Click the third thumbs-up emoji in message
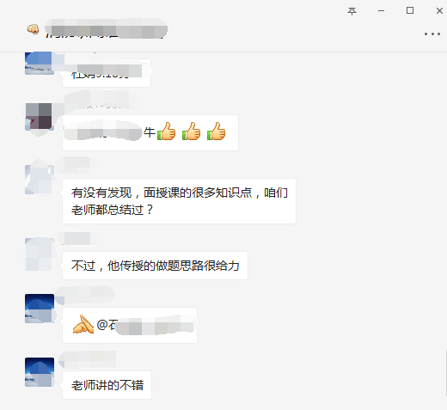The height and width of the screenshot is (410, 447). (217, 132)
